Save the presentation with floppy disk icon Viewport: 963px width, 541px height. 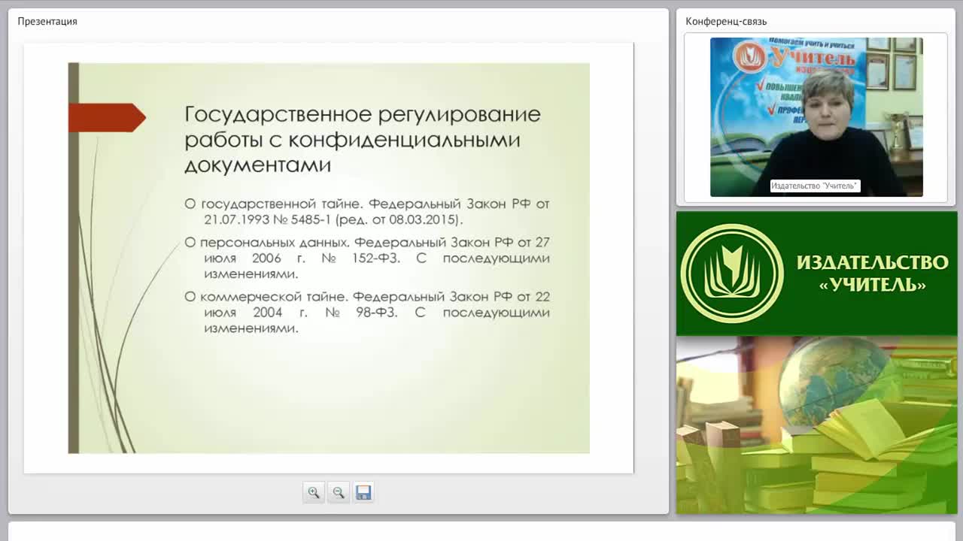coord(363,492)
